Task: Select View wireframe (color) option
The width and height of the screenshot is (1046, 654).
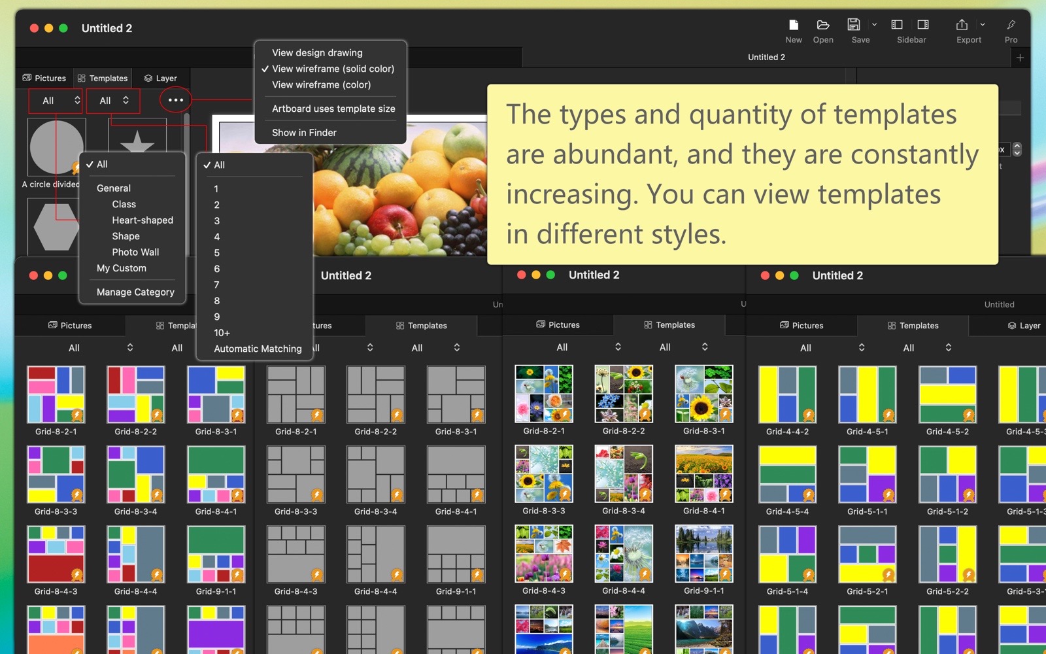Action: 321,85
